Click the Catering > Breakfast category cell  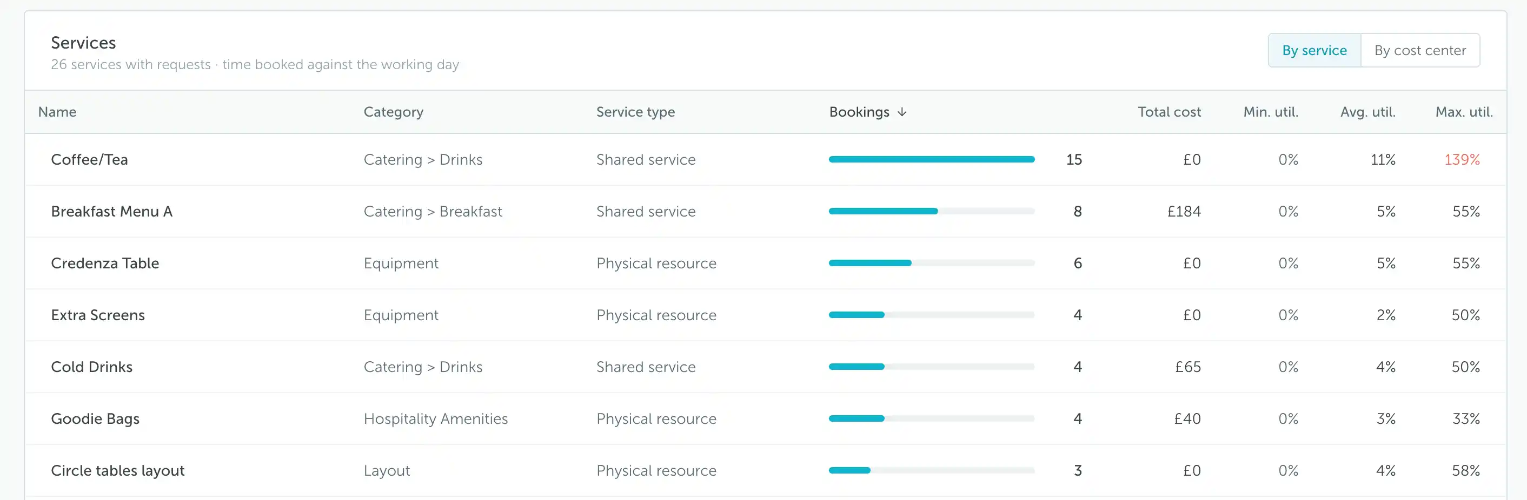(433, 211)
